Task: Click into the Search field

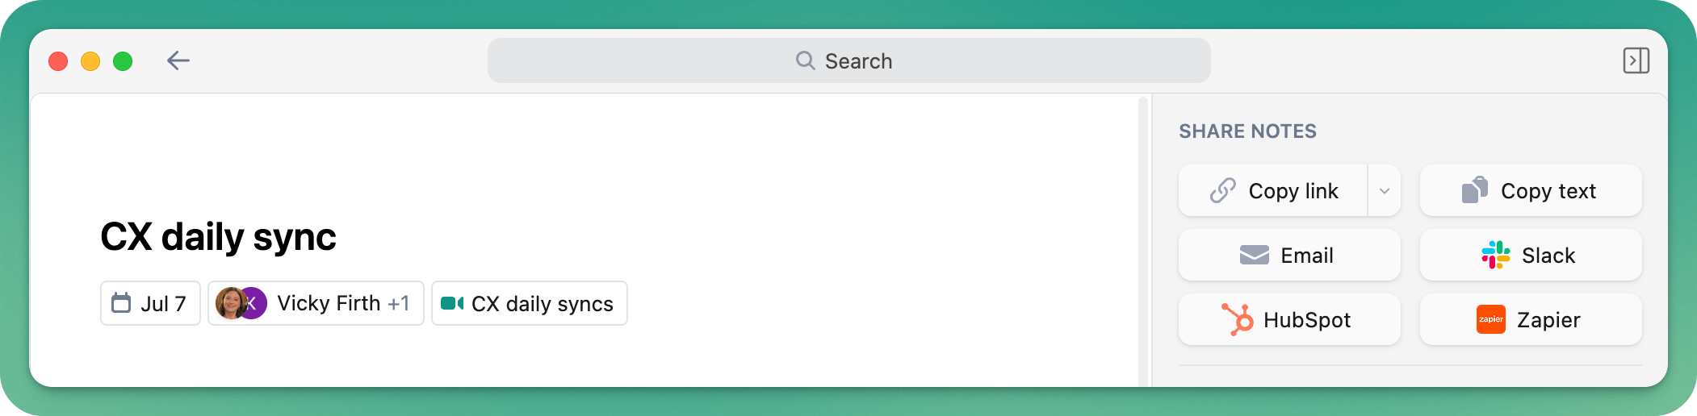Action: [x=848, y=60]
